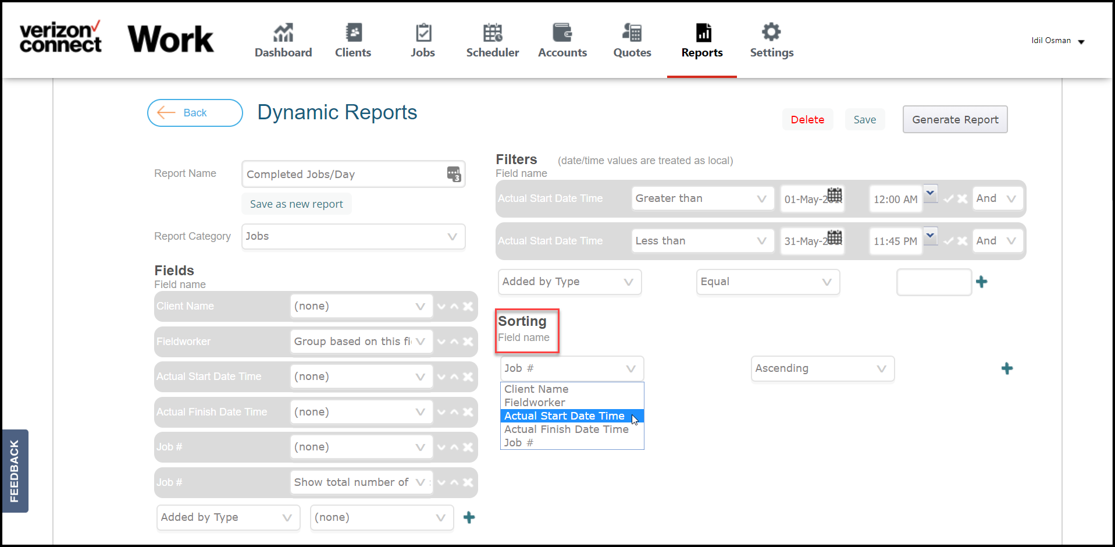This screenshot has width=1115, height=547.
Task: Open Client Name field option dropdown
Action: 361,306
